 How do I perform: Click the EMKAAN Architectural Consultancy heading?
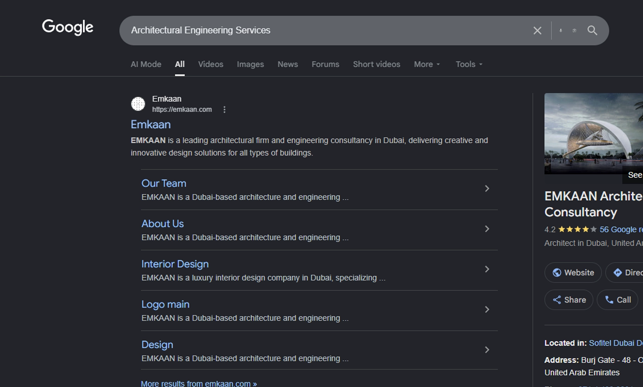(x=593, y=204)
